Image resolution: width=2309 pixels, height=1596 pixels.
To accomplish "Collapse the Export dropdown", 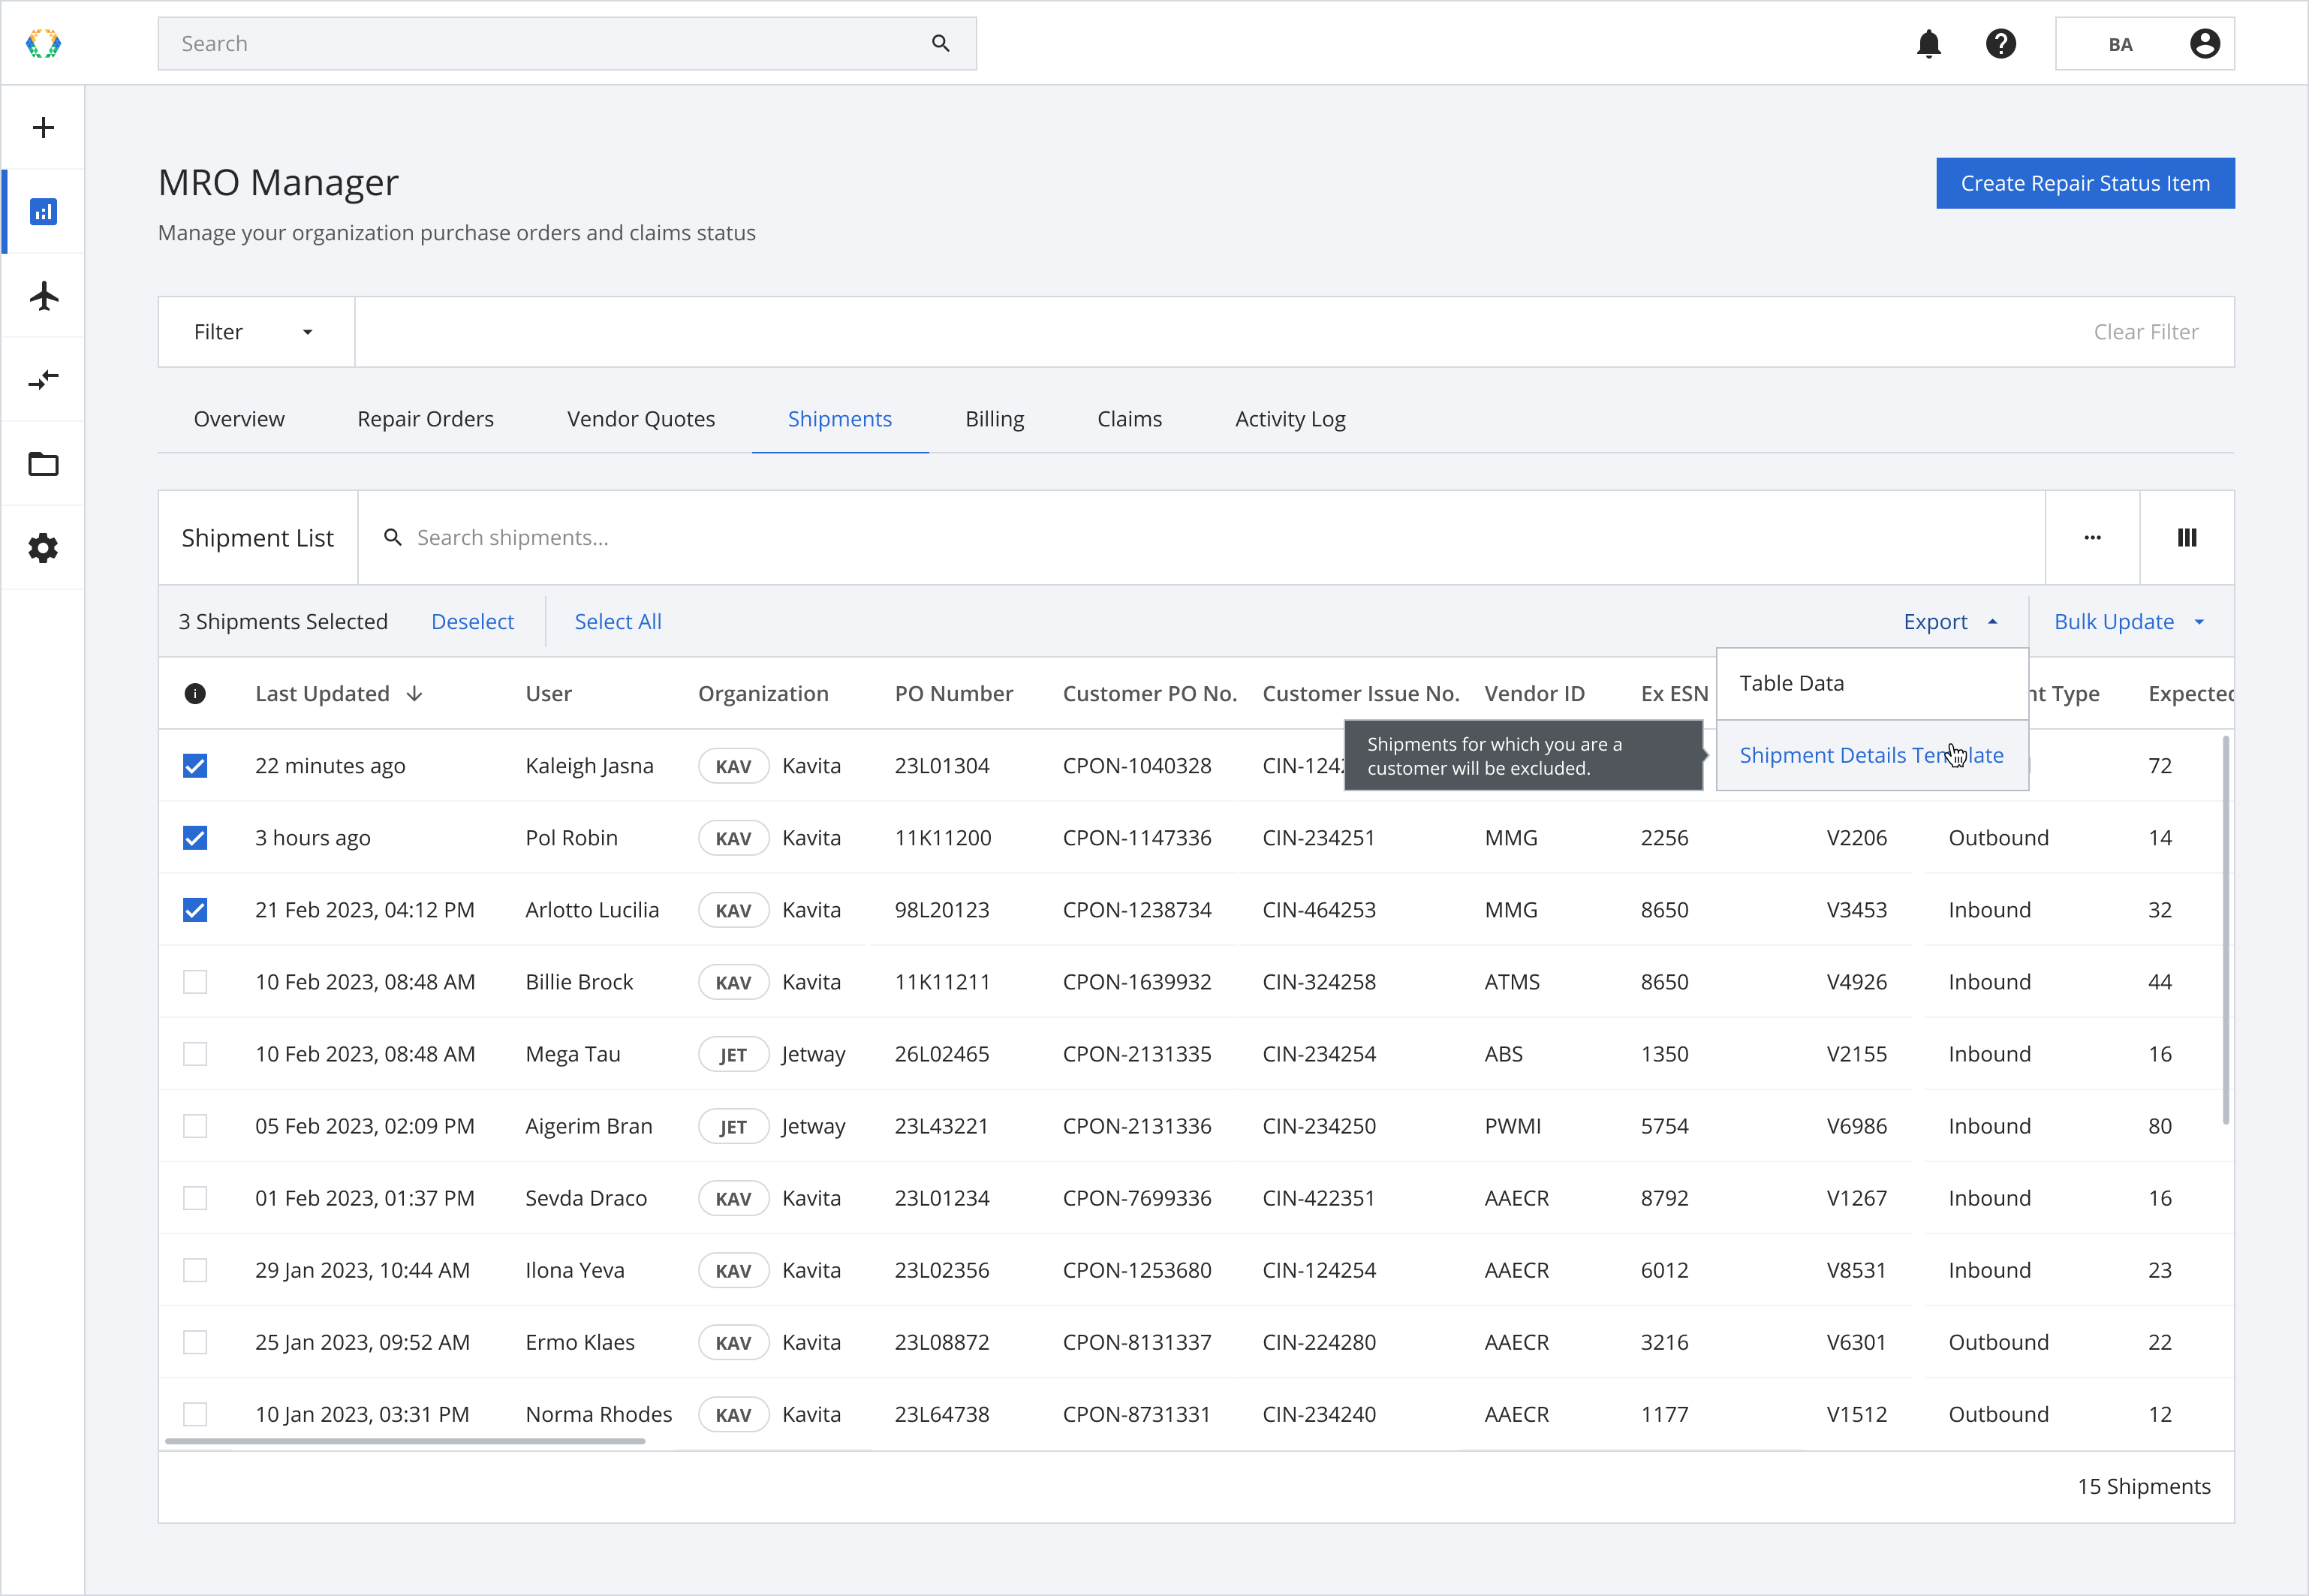I will [x=1950, y=621].
